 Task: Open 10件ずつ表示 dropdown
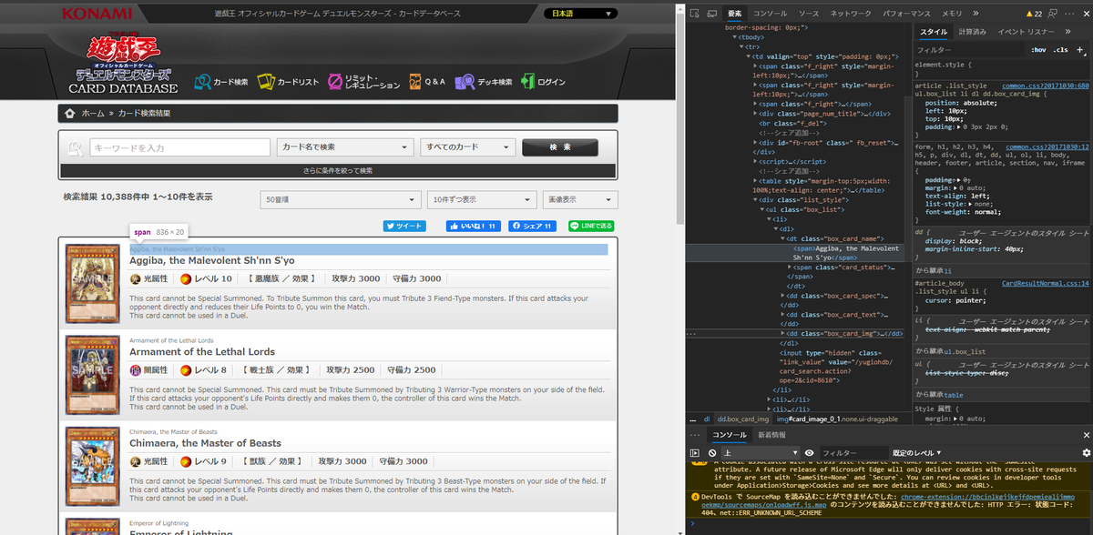[x=480, y=199]
